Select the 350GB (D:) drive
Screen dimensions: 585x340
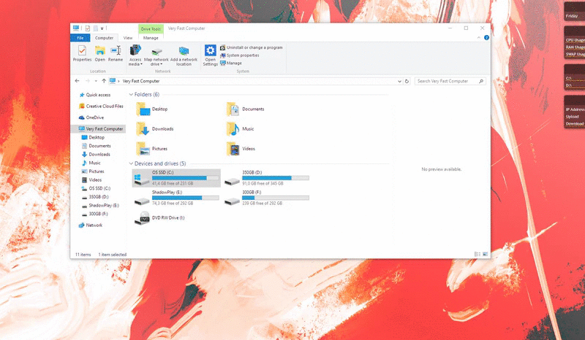[267, 178]
